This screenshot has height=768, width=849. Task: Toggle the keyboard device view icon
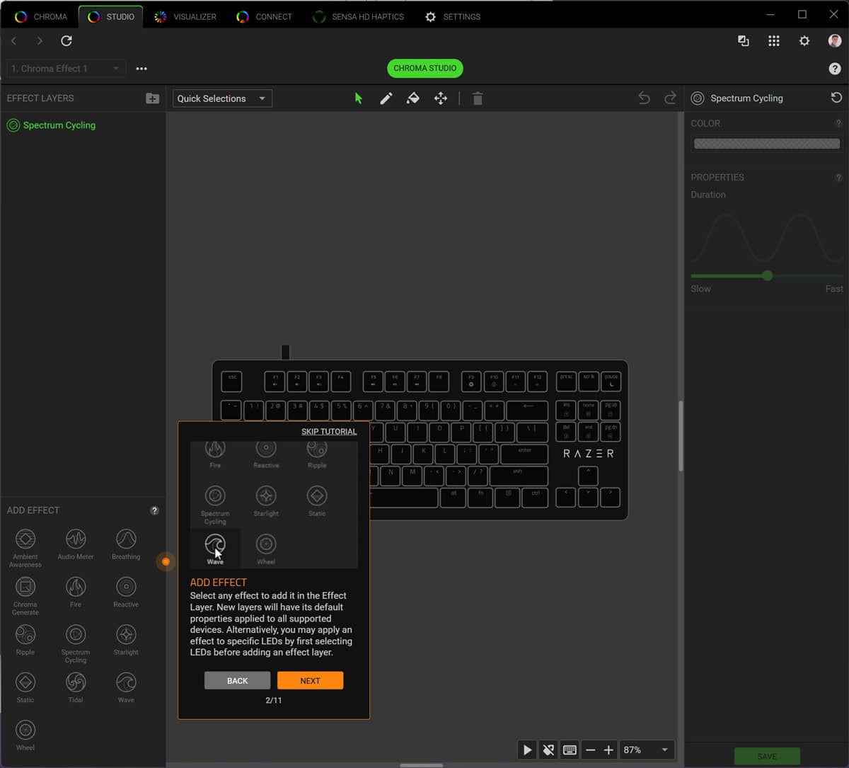point(569,750)
